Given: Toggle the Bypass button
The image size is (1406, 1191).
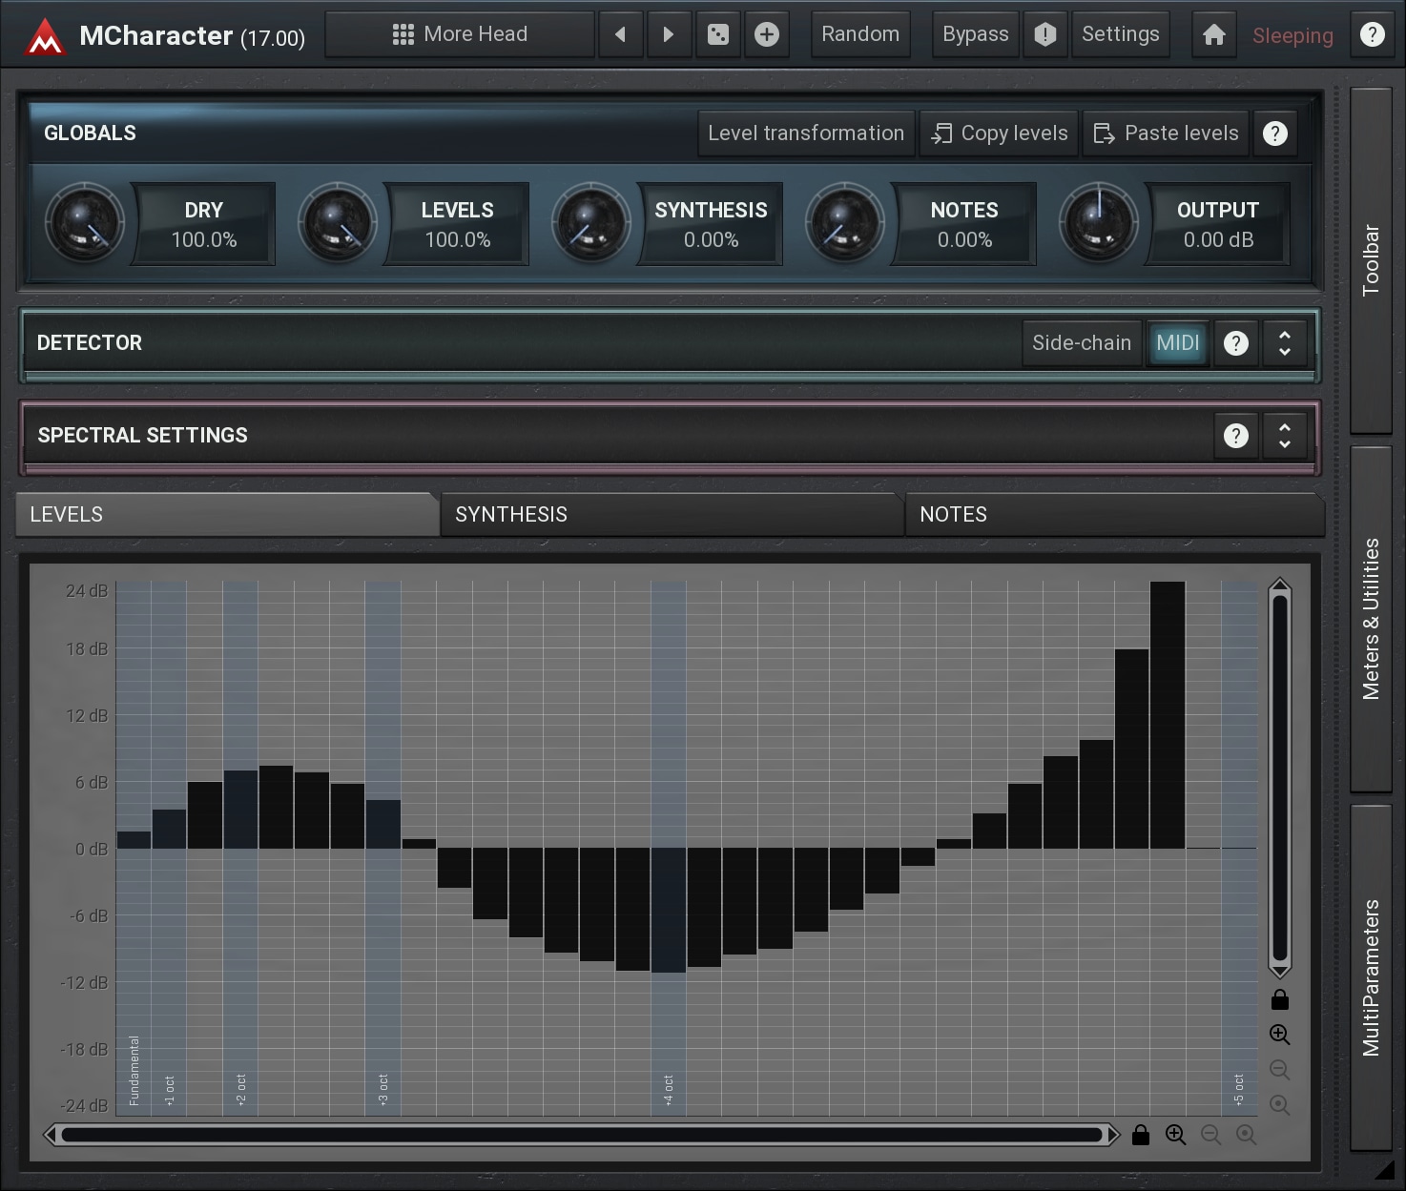Looking at the screenshot, I should click(x=975, y=35).
